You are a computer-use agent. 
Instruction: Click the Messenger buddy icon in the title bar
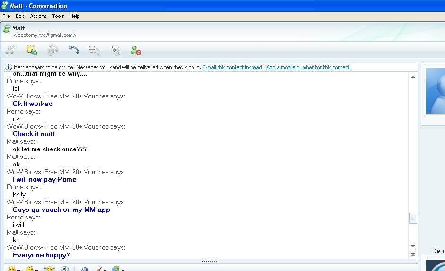(x=5, y=5)
